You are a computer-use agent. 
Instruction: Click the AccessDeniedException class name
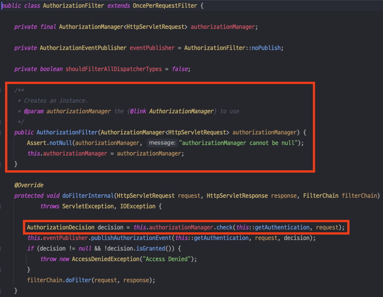(x=105, y=259)
